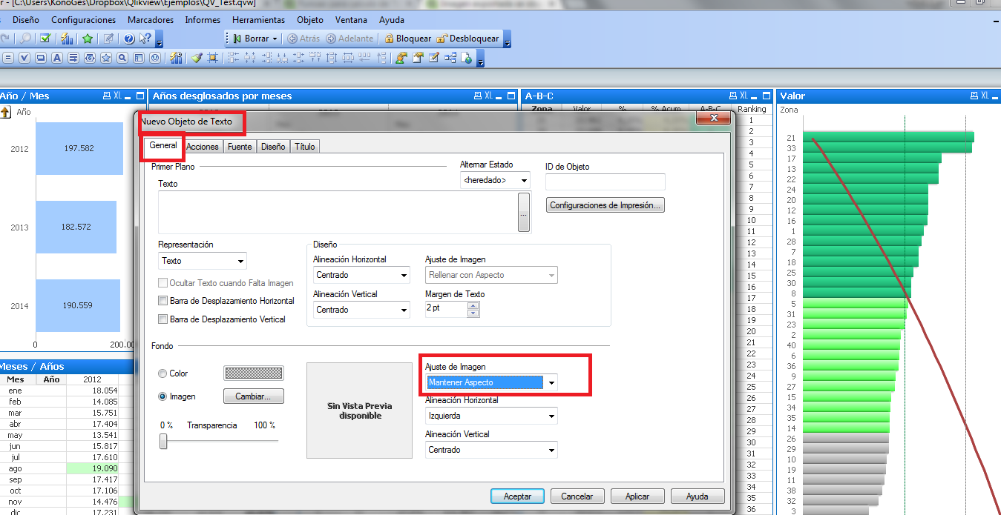Click the Create Text Object 'A' icon
Screen dimensions: 1001x515
click(56, 57)
